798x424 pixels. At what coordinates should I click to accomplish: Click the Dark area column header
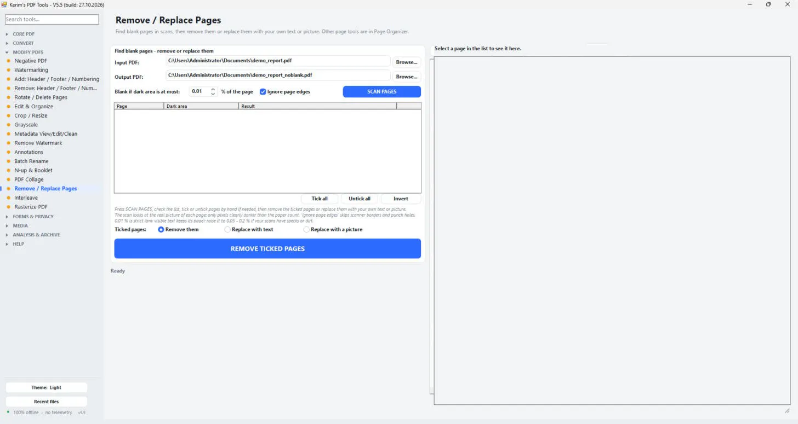pyautogui.click(x=201, y=106)
